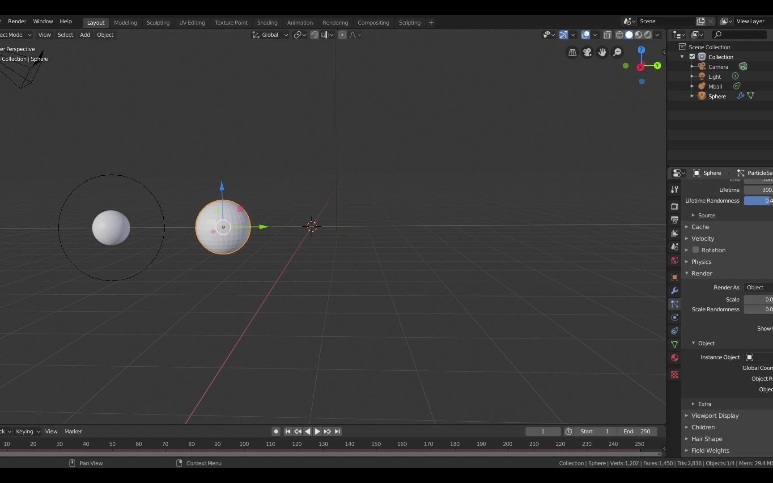Open the Output Properties tab
The width and height of the screenshot is (773, 483).
pyautogui.click(x=675, y=220)
